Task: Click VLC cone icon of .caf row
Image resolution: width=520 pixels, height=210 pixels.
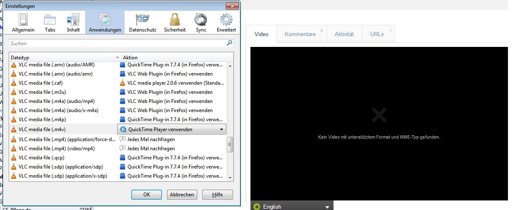Action: point(14,83)
